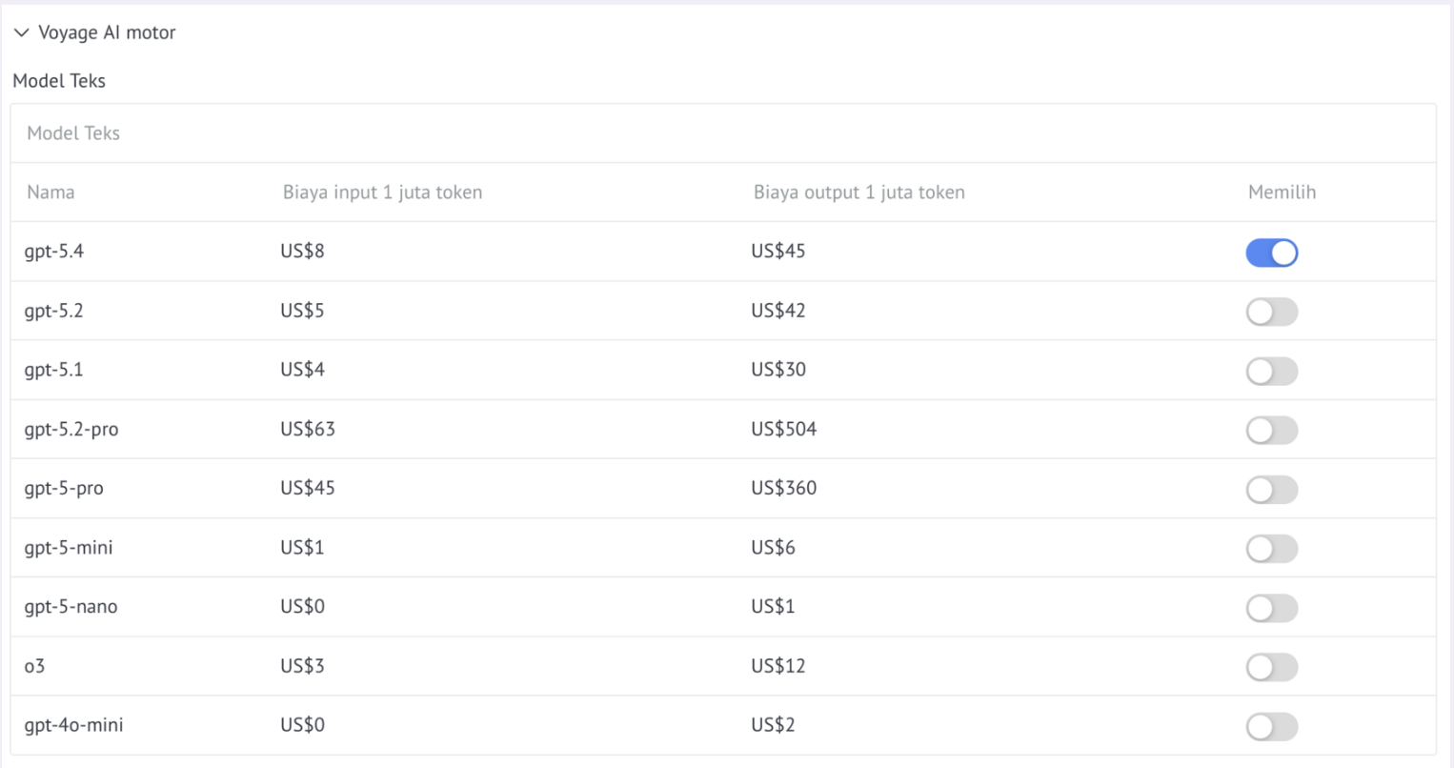Viewport: 1454px width, 768px height.
Task: Click the Biaya input 1 juta token header
Action: point(382,192)
